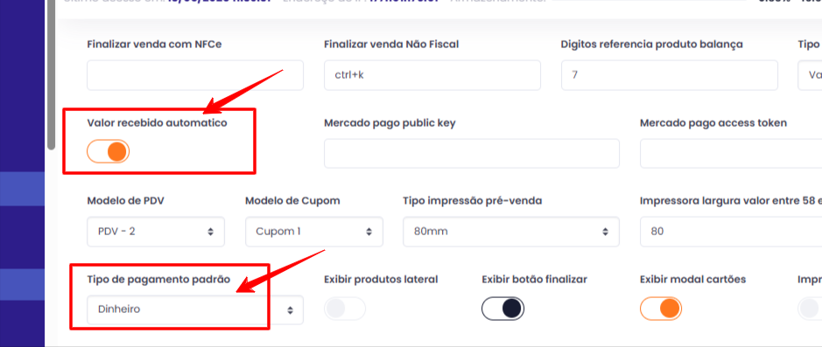Click arrows icon of Cupom 1 select
Viewport: 822px width, 347px height.
click(369, 232)
